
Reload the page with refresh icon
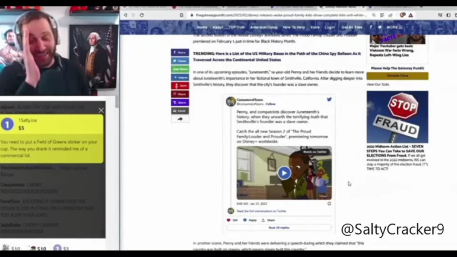pos(142,15)
